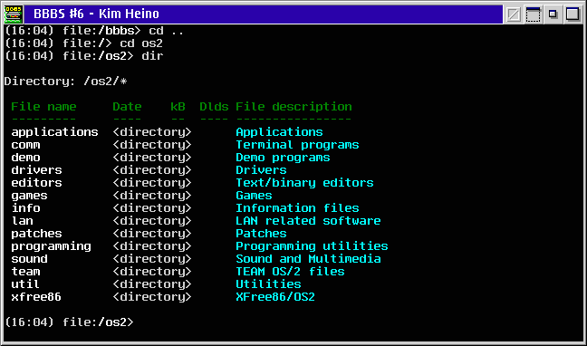Select the BBBS #6 - Kim Heino title bar
The height and width of the screenshot is (346, 587).
(264, 14)
